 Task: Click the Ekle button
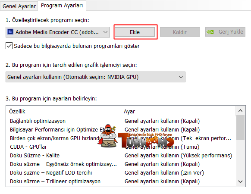click(x=135, y=32)
